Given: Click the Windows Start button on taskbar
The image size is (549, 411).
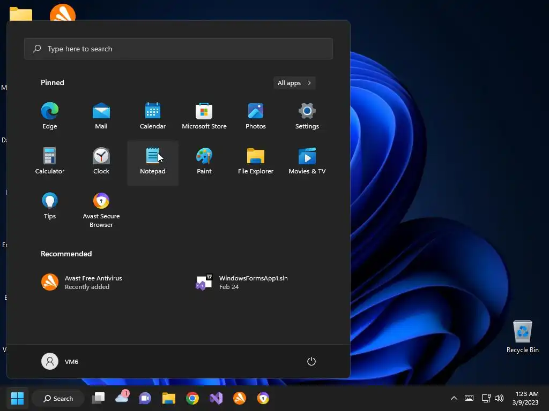Looking at the screenshot, I should point(17,398).
